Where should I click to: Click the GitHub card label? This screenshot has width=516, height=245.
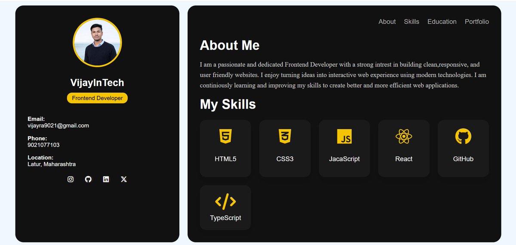[x=463, y=159]
